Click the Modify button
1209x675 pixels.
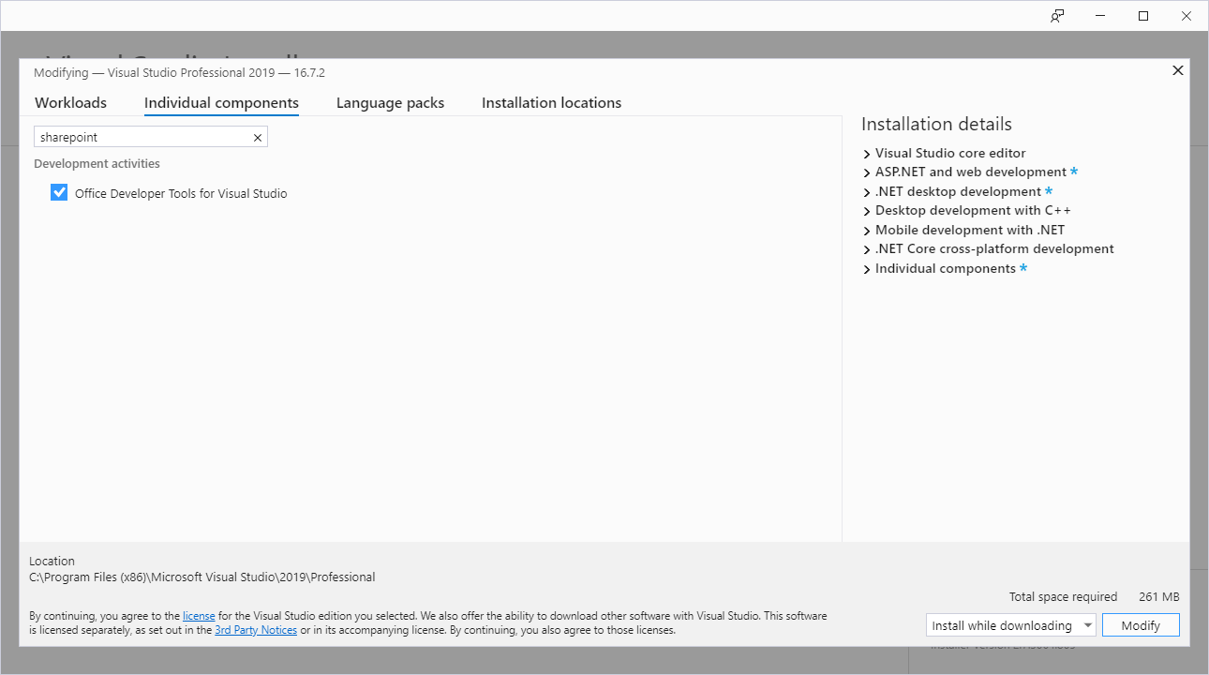click(x=1141, y=624)
